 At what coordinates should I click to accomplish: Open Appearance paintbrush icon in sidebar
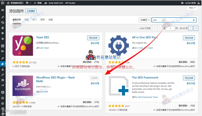point(3,59)
